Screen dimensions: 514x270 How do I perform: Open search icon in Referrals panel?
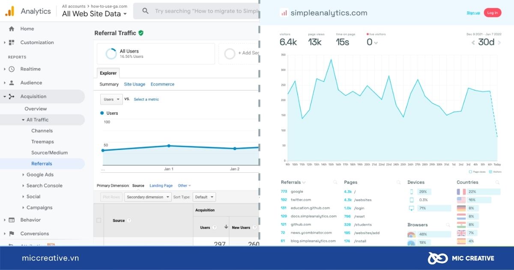click(x=335, y=183)
